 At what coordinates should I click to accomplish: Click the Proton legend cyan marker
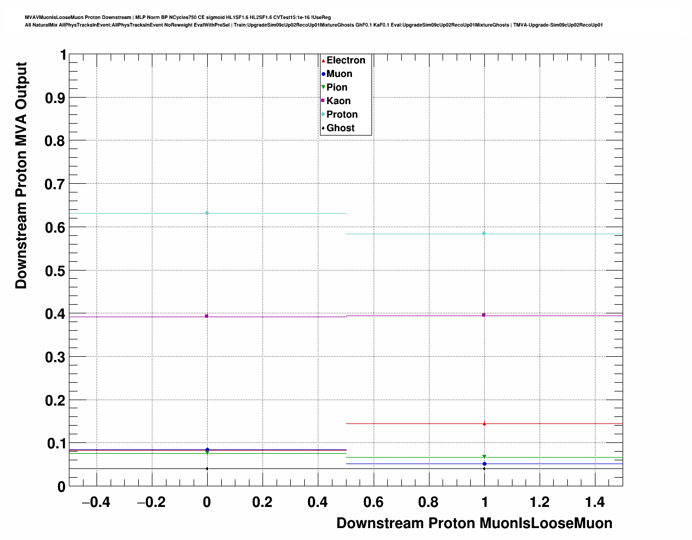[x=323, y=114]
